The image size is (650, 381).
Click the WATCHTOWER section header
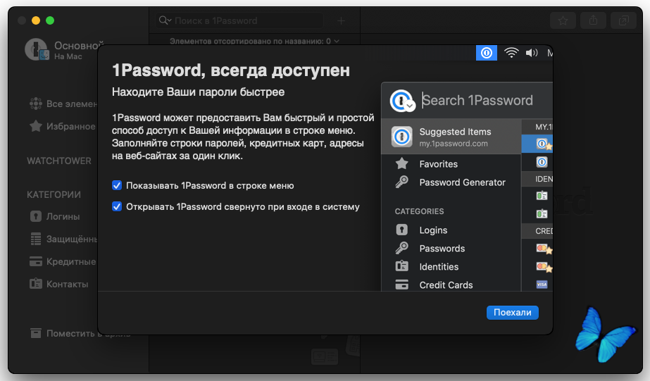59,161
